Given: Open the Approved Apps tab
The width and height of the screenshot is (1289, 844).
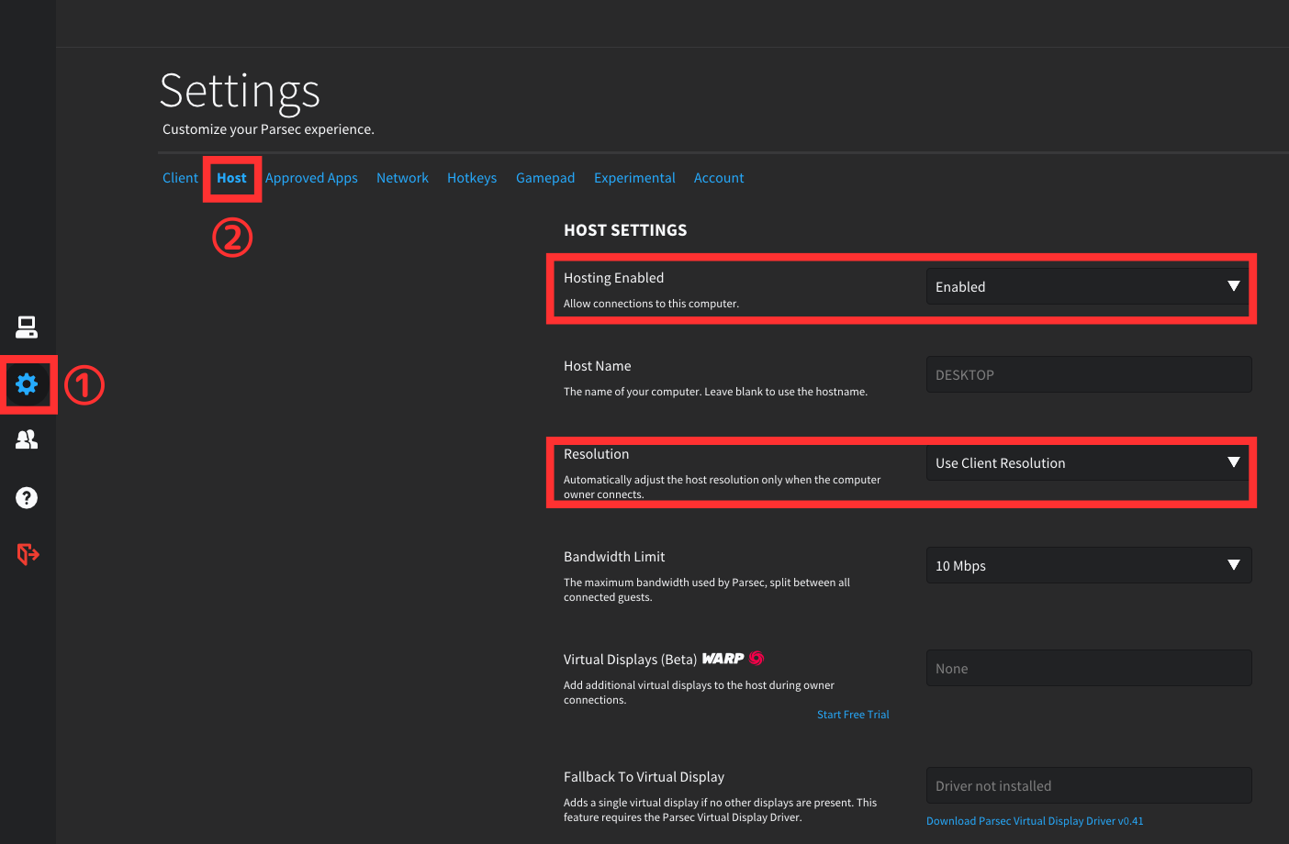Looking at the screenshot, I should click(311, 178).
